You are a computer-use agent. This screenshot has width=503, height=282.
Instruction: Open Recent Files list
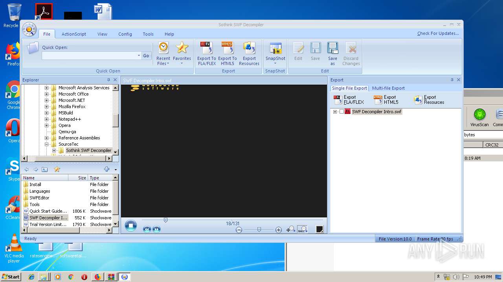point(163,54)
